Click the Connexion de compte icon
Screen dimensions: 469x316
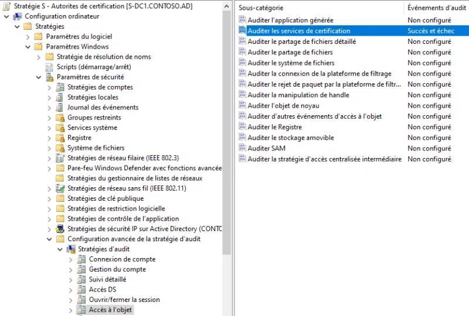point(81,259)
